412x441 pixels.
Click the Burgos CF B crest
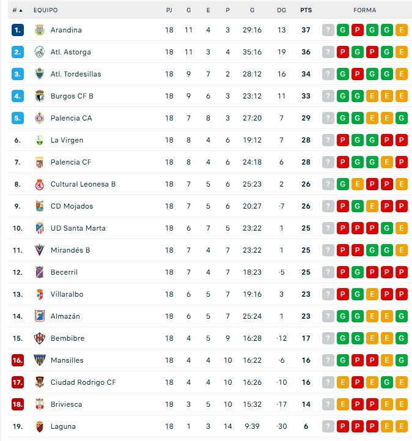click(x=39, y=96)
